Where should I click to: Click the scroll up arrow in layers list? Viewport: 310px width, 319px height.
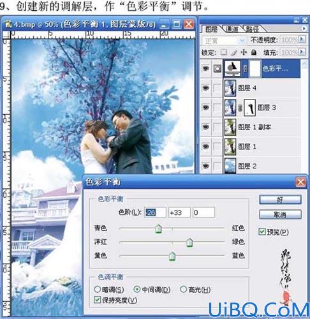click(x=304, y=64)
